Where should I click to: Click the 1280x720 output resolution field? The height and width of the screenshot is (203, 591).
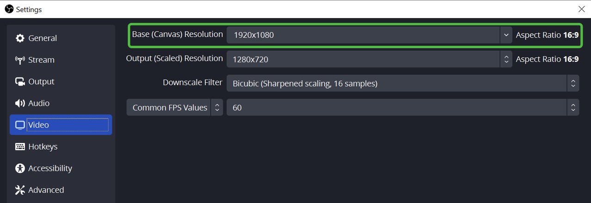click(363, 59)
